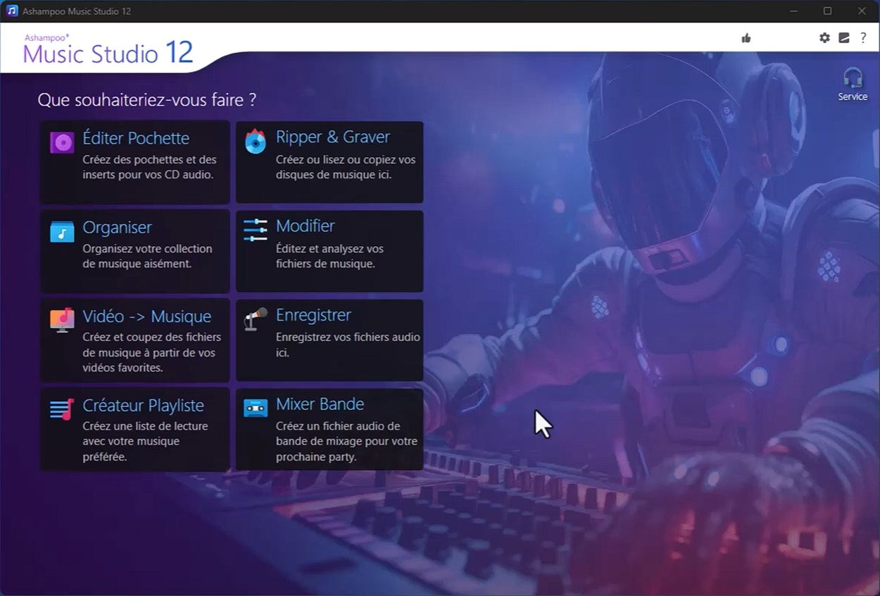Click 'Éditez et analysez vos fichiers' description
This screenshot has height=596, width=880.
pos(329,256)
